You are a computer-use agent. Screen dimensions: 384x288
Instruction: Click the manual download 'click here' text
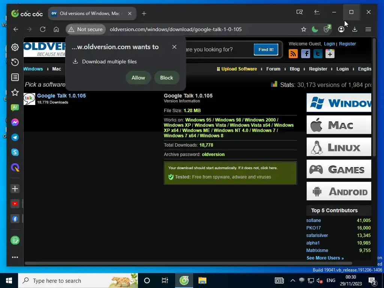(x=269, y=168)
